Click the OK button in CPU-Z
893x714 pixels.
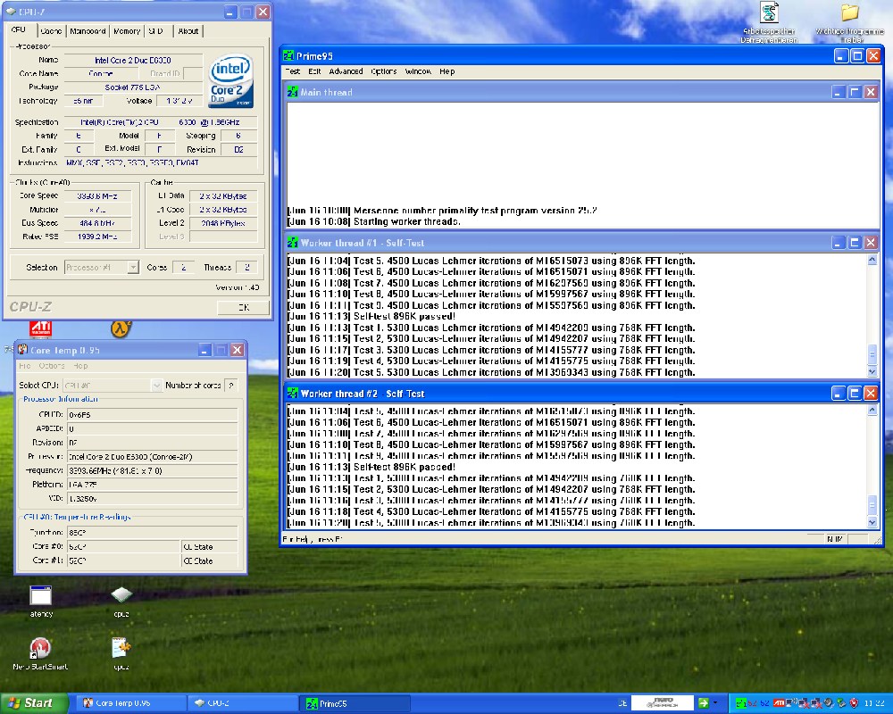tap(243, 307)
